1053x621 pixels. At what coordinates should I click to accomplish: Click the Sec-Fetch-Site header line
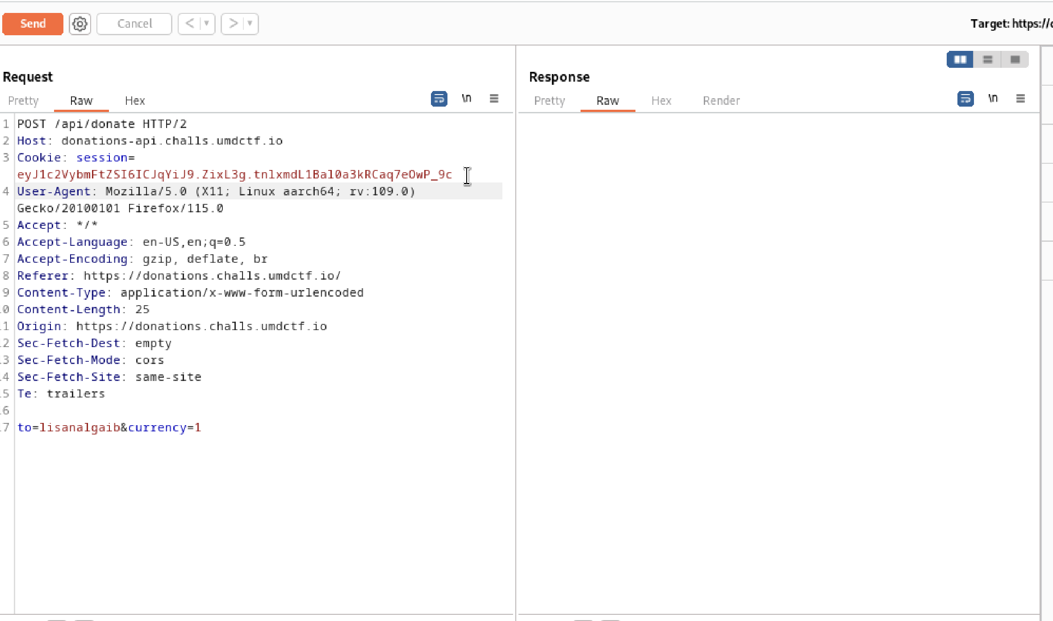pos(109,377)
